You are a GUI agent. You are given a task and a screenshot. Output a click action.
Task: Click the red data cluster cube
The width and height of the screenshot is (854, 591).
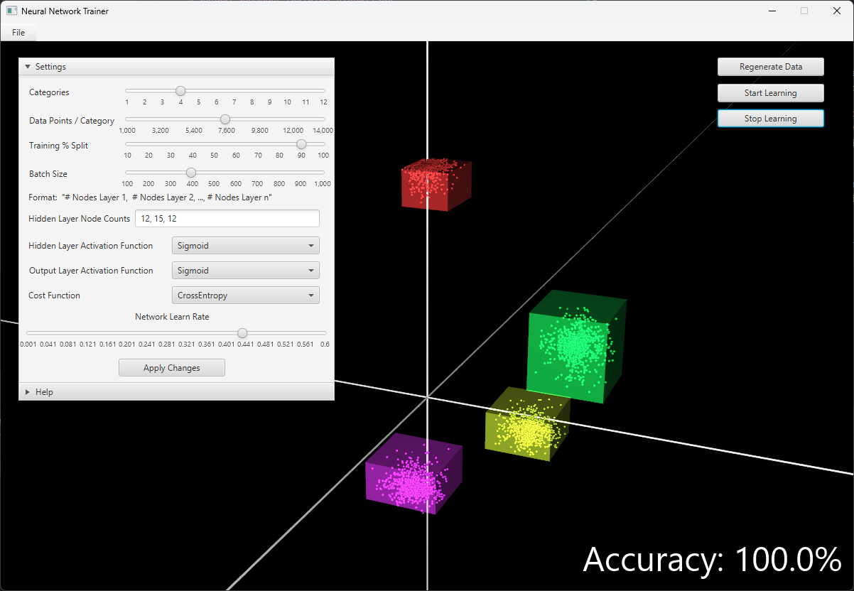pos(435,183)
